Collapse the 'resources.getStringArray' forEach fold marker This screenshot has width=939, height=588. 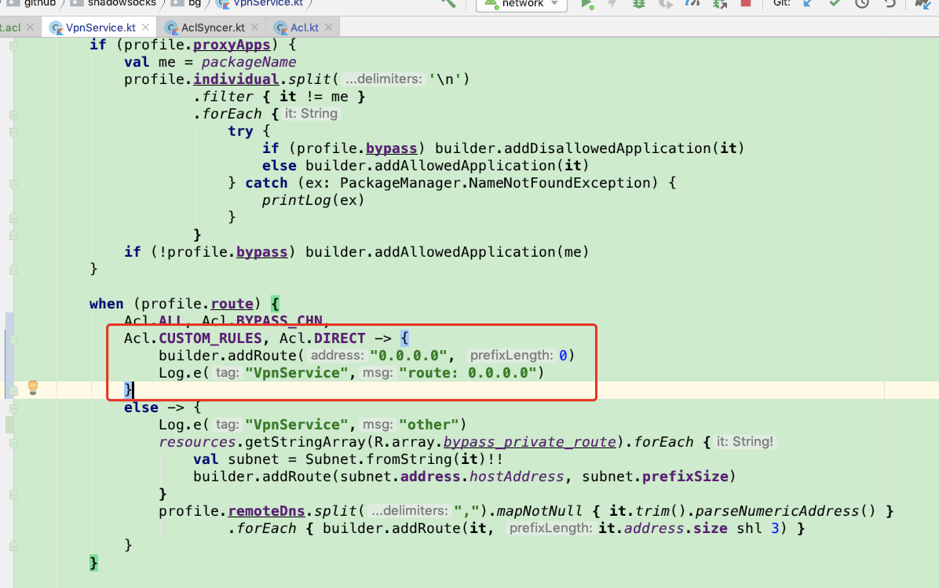pos(13,443)
